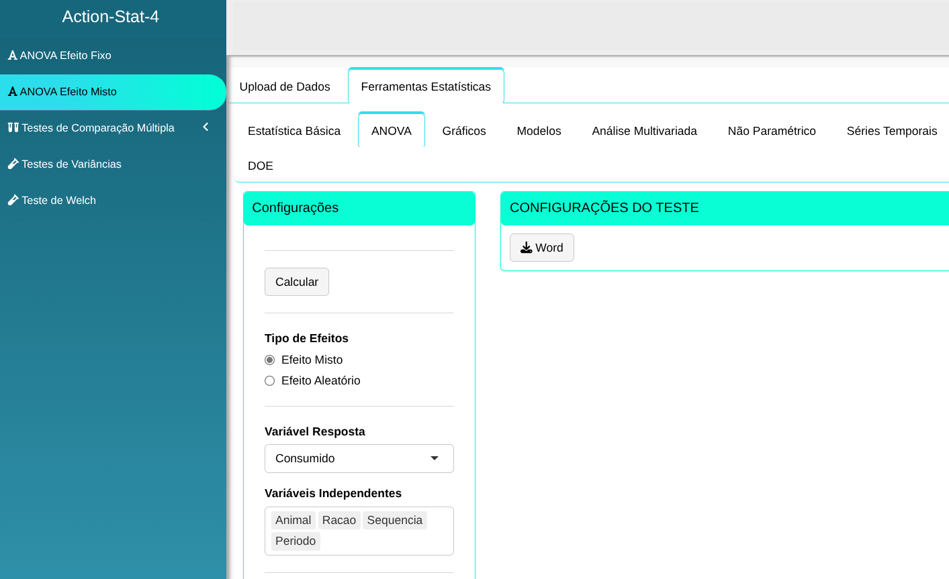Click the caret arrow in Consumido selector
Viewport: 949px width, 579px height.
(x=435, y=458)
